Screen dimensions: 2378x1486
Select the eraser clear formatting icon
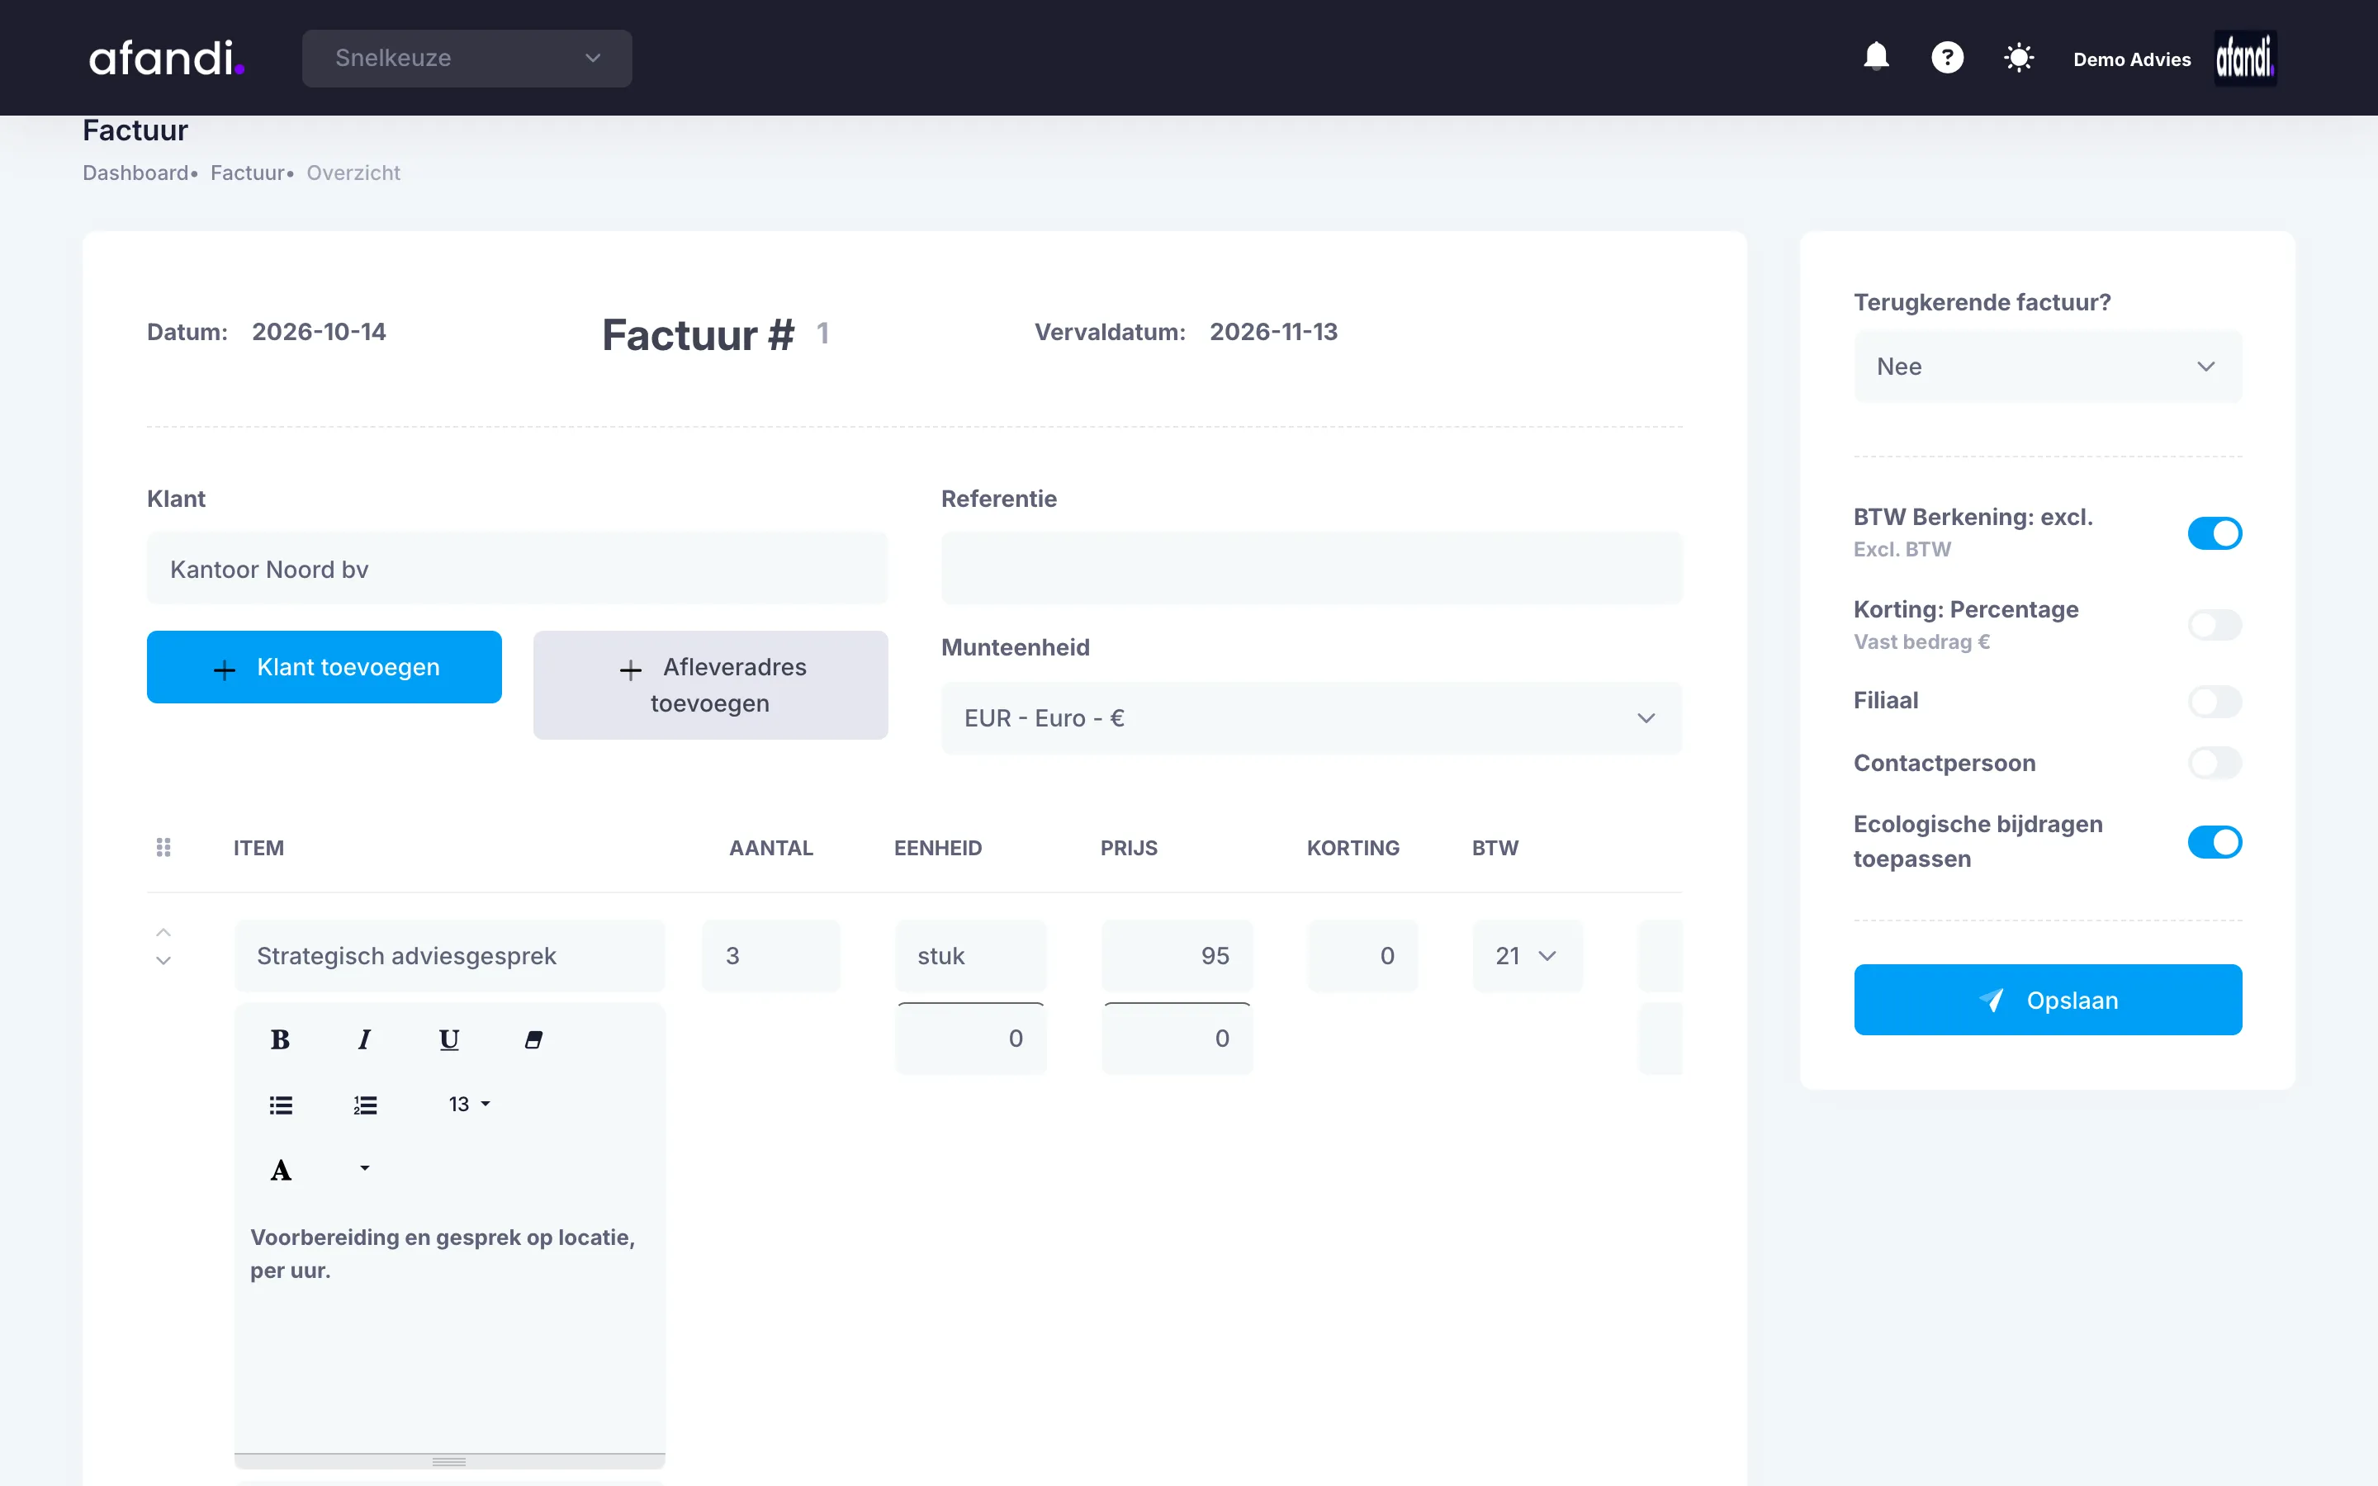[533, 1039]
